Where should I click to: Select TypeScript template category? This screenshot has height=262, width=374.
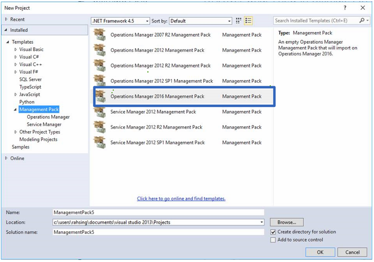[30, 87]
